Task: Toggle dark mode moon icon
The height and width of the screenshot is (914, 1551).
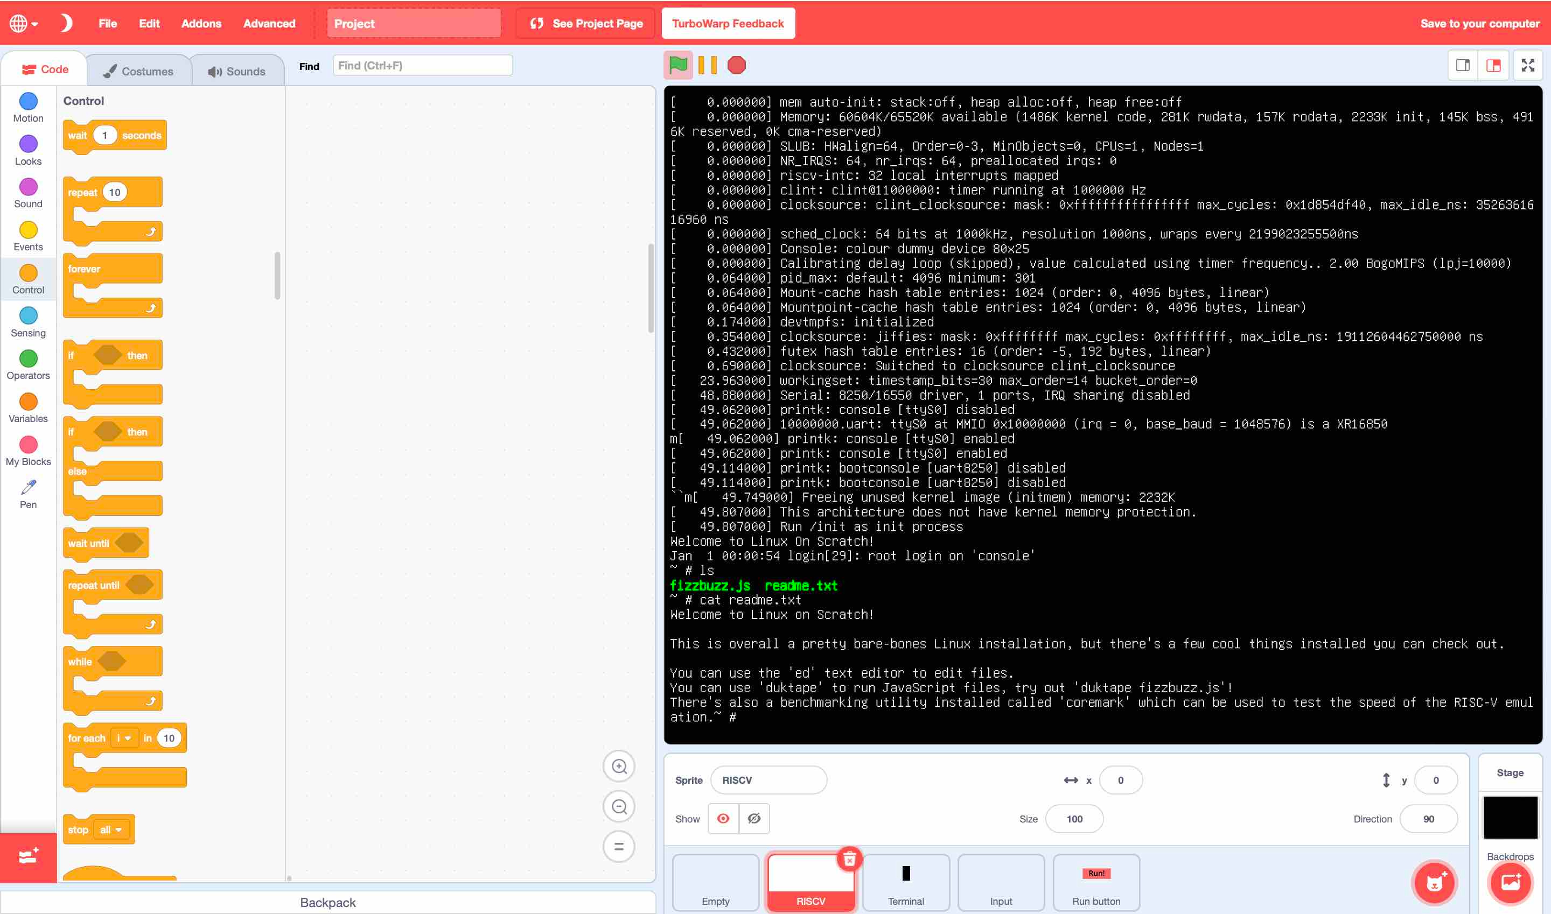Action: (66, 23)
